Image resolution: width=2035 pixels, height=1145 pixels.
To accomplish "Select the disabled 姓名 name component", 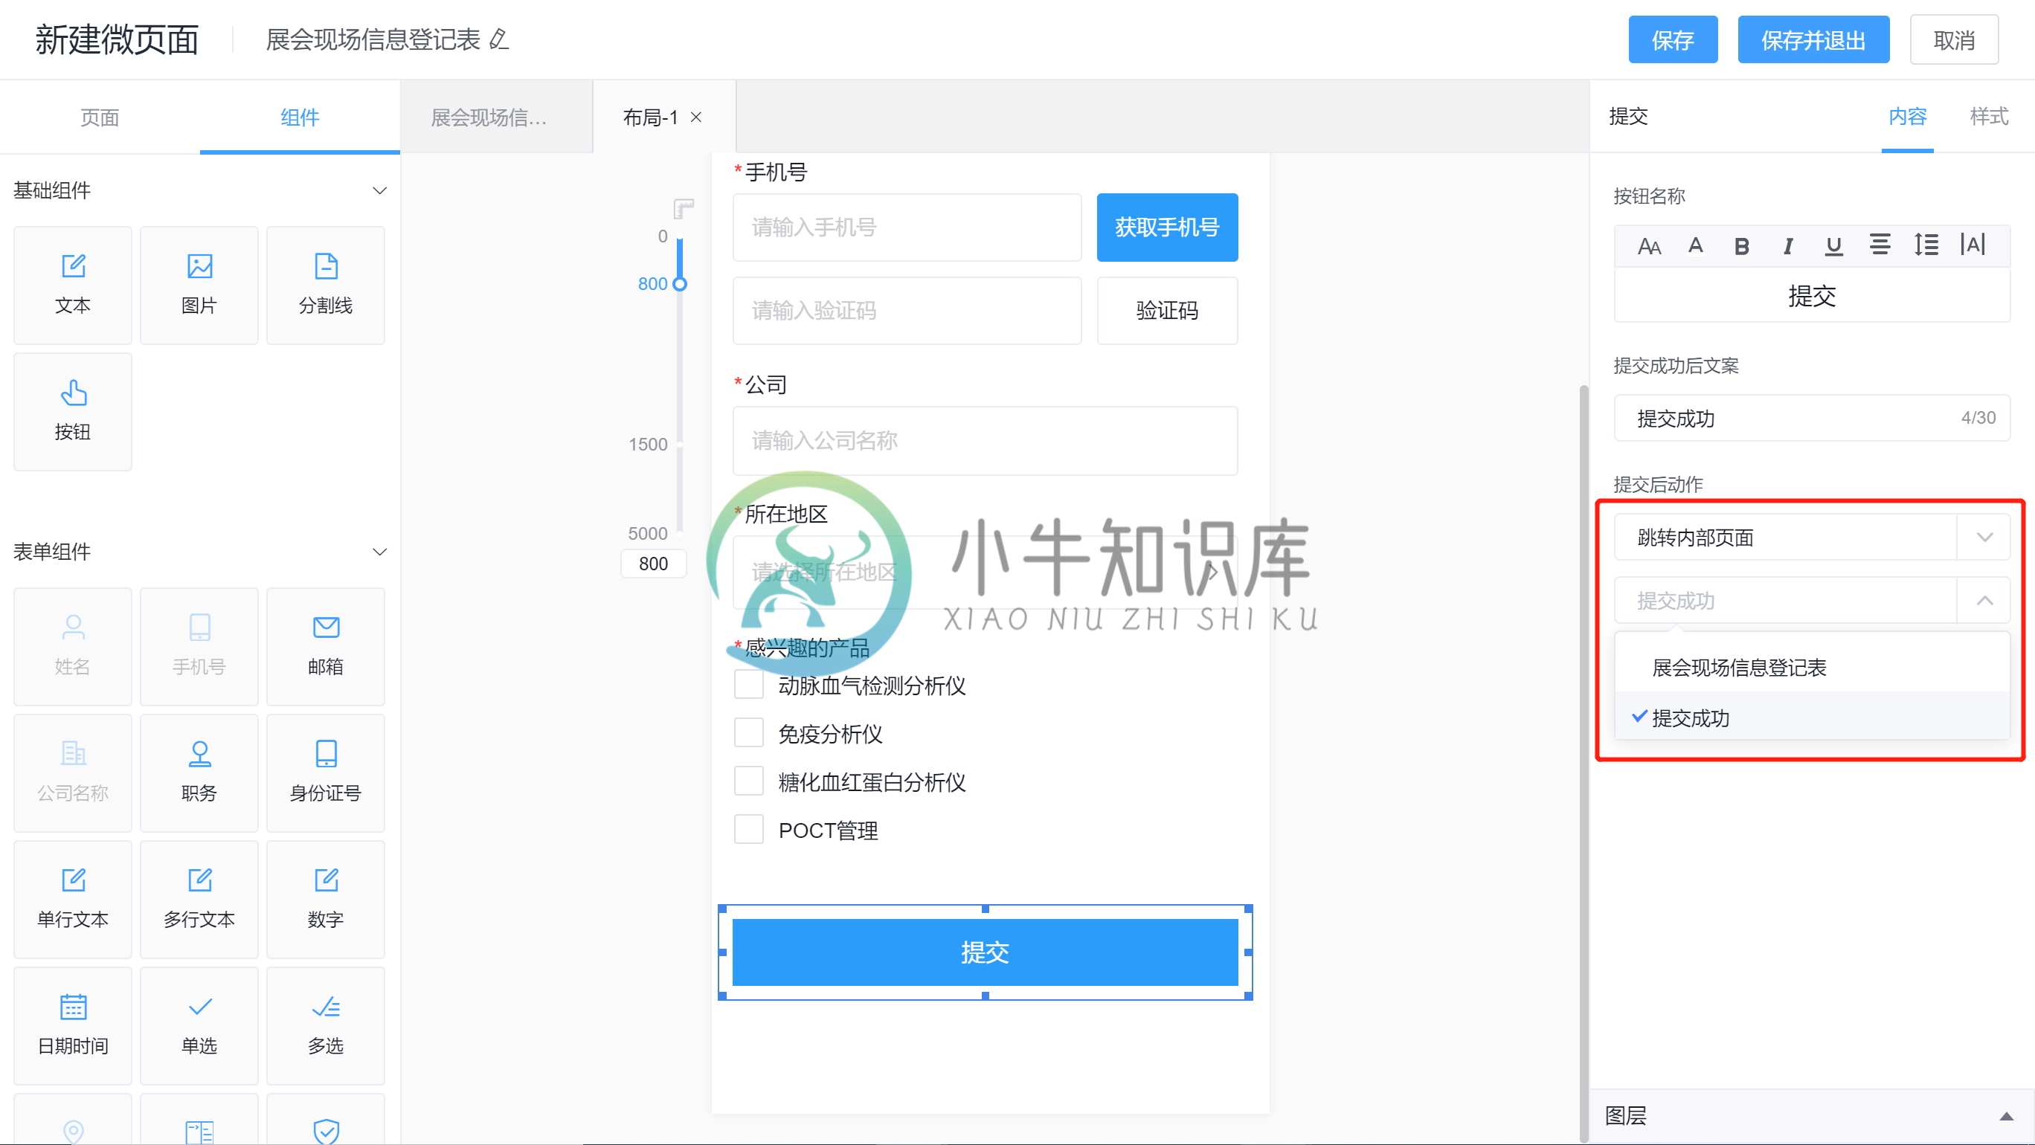I will [73, 646].
